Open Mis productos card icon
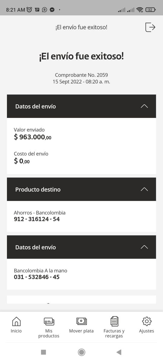This screenshot has height=362, width=163. pyautogui.click(x=49, y=322)
